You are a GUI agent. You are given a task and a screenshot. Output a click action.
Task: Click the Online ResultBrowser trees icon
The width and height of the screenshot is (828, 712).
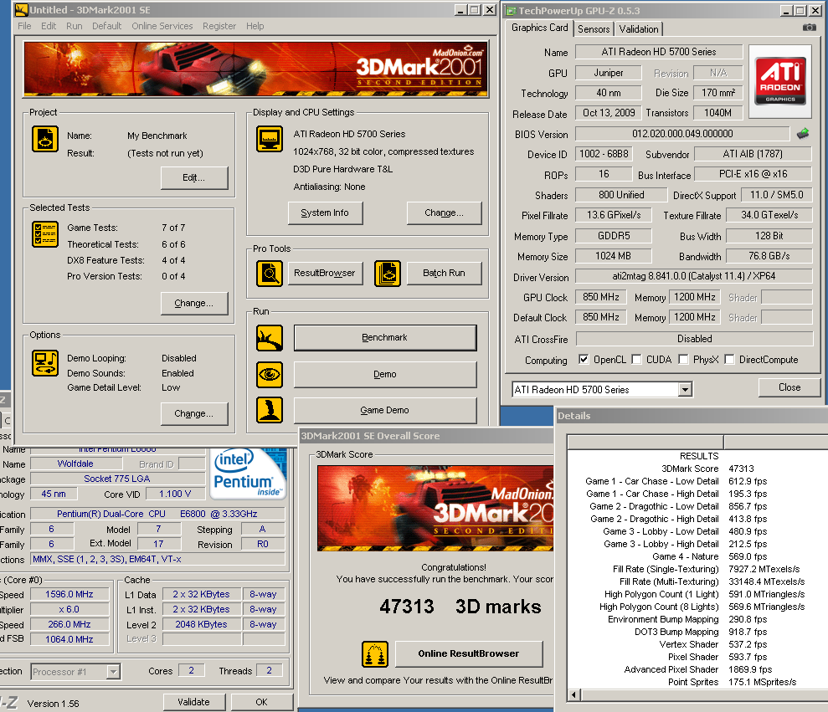[375, 654]
